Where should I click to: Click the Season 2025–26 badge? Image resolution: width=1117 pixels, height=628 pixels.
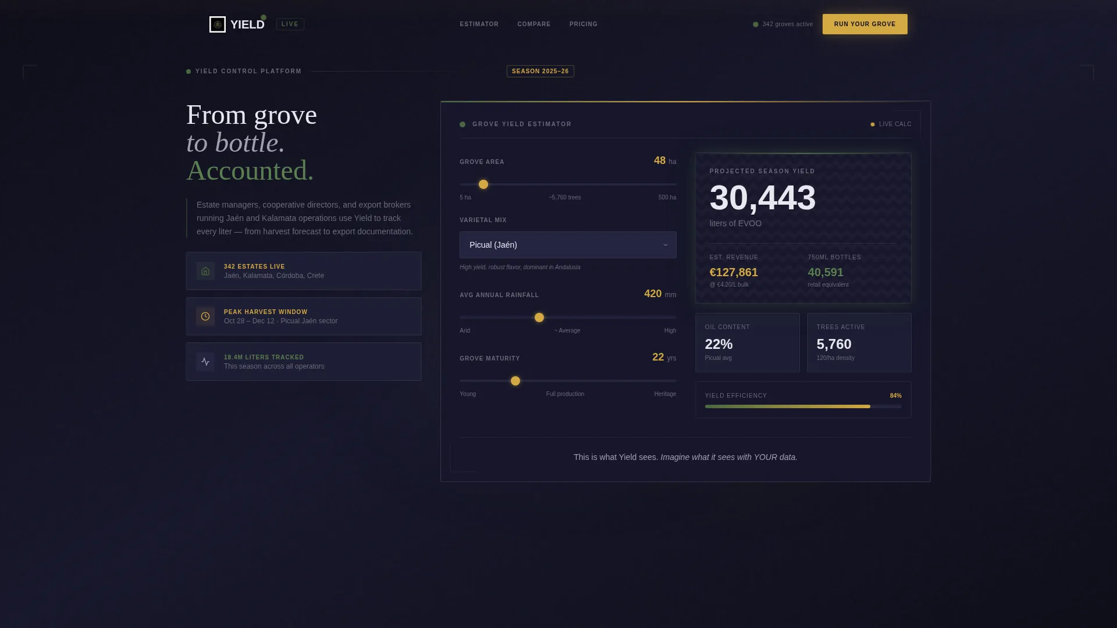click(x=540, y=72)
